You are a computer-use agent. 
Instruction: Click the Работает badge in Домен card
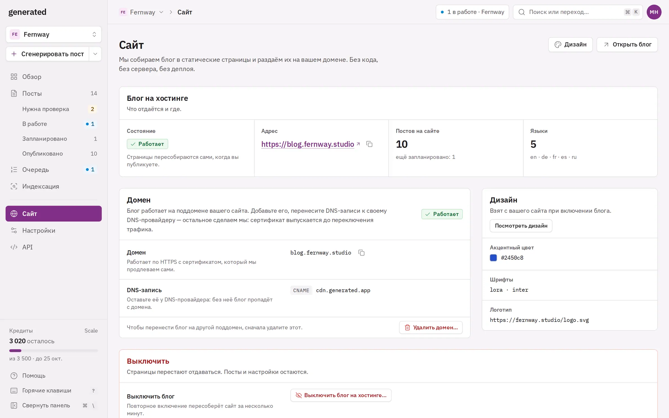(x=442, y=214)
